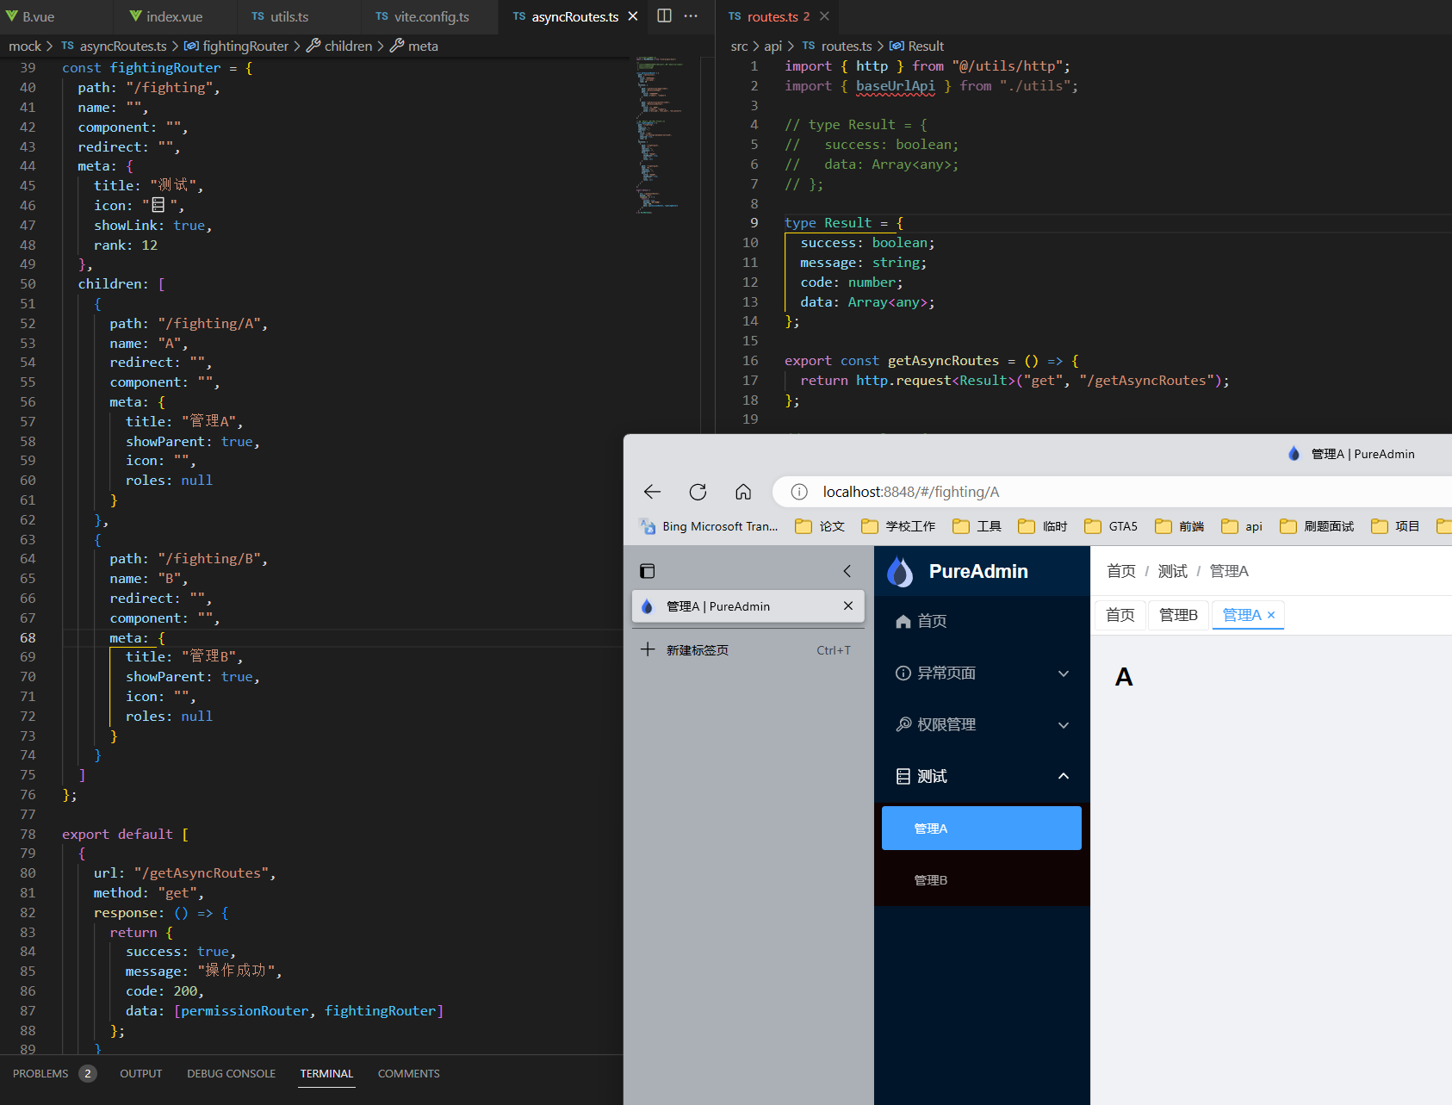Click the fightingRouter breadcrumb symbol
1452x1105 pixels.
click(237, 46)
